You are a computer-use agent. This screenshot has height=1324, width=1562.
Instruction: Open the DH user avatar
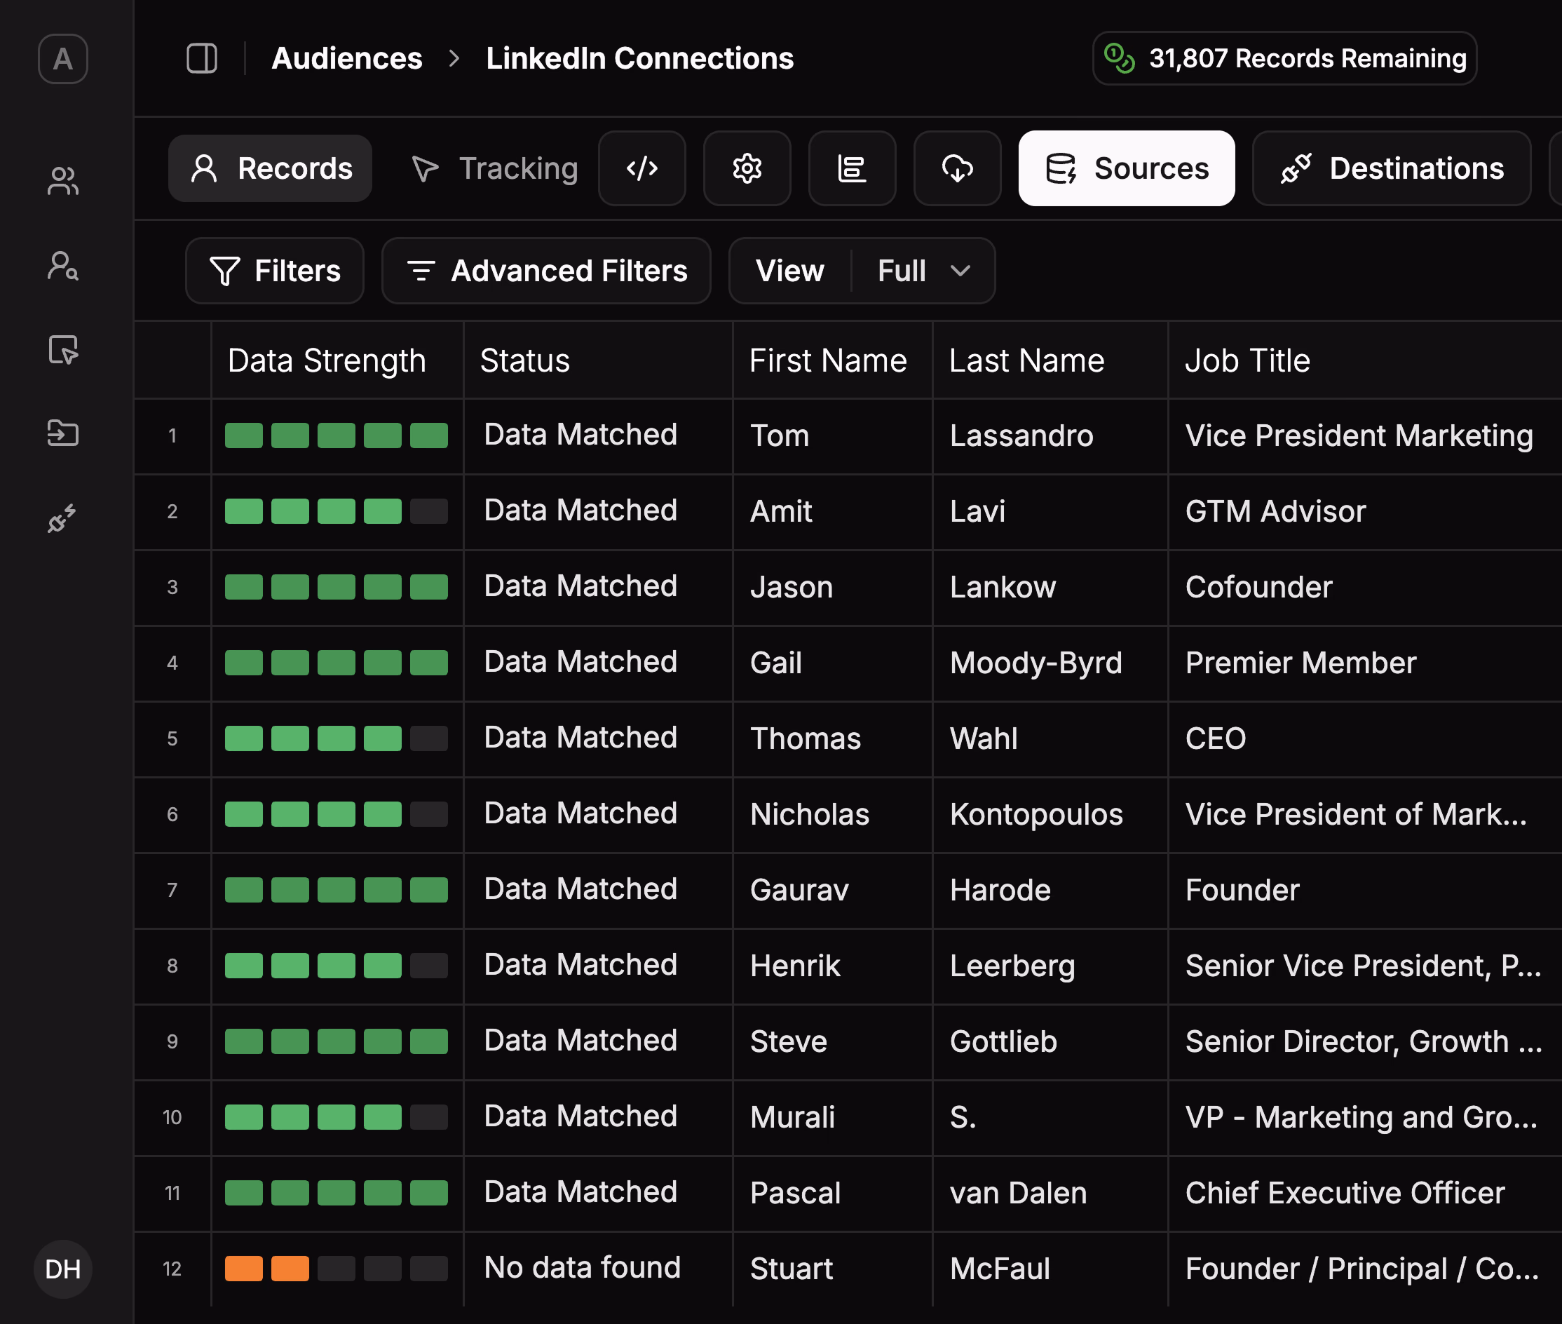click(63, 1269)
